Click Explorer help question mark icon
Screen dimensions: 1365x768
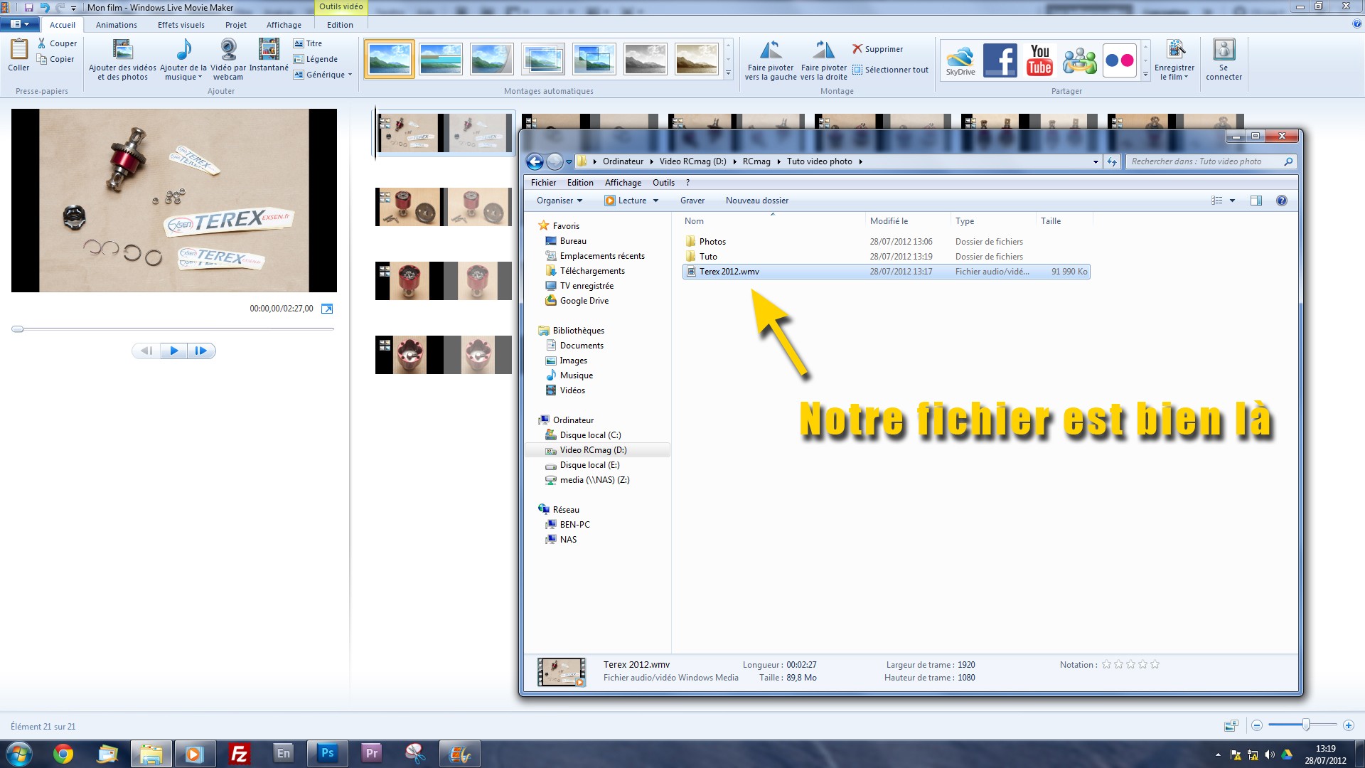pos(1281,201)
